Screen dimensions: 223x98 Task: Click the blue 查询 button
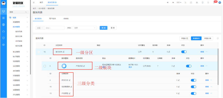click(x=104, y=28)
